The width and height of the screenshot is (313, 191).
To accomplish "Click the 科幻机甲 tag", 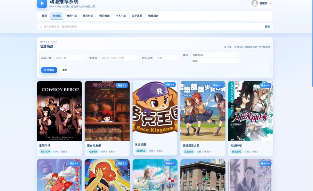I will 45,152.
